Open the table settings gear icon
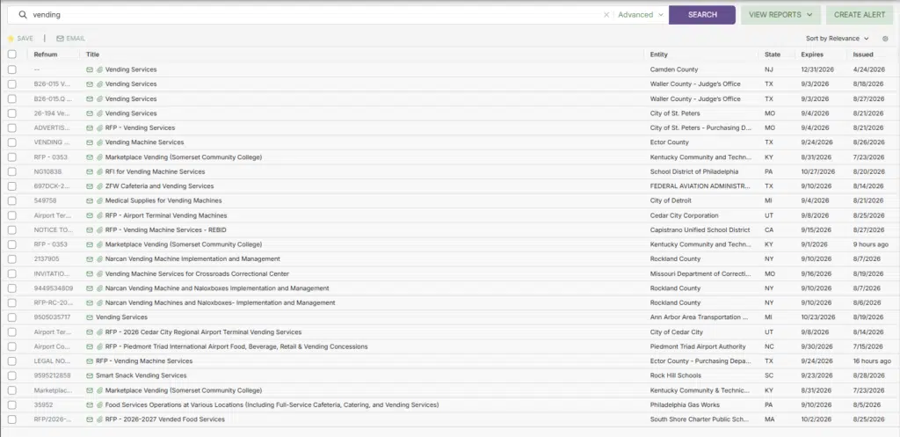The height and width of the screenshot is (437, 900). 885,39
